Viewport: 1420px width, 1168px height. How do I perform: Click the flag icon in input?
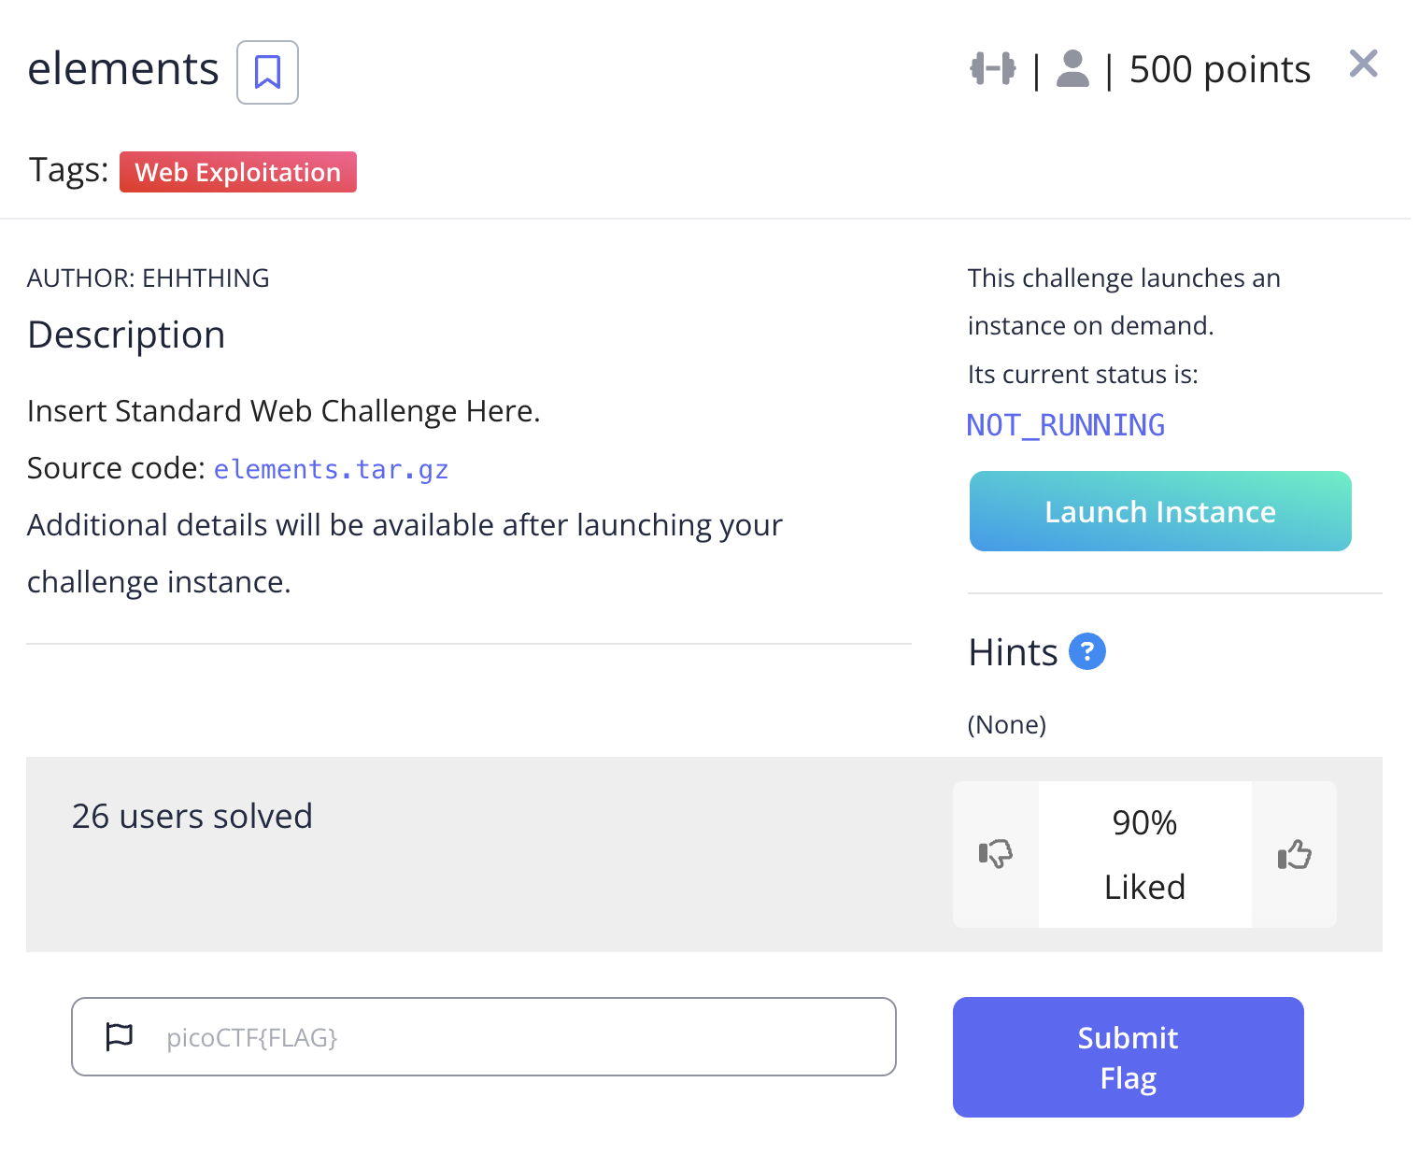point(120,1036)
